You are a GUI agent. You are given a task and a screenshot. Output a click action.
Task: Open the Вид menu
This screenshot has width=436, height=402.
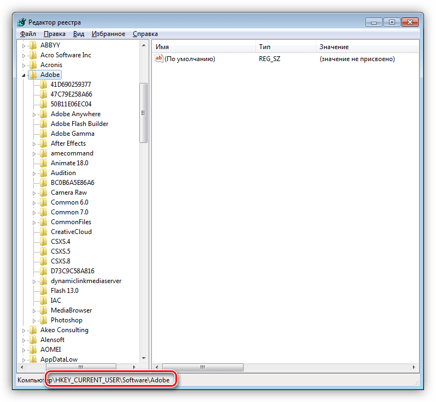point(79,34)
